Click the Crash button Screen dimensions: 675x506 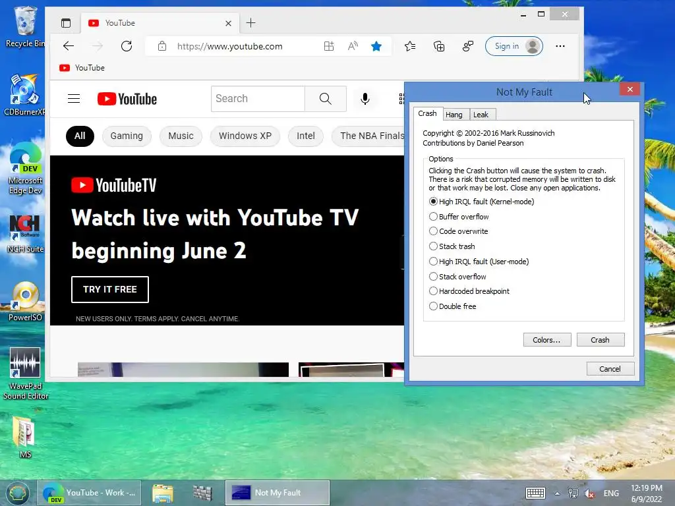coord(600,340)
